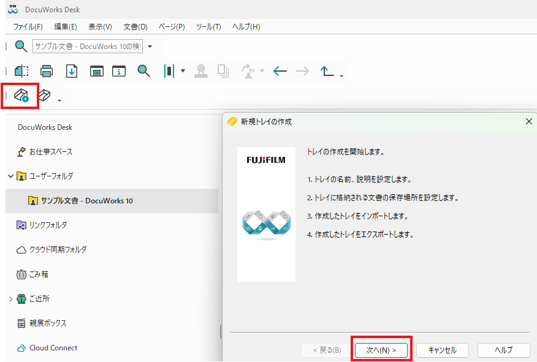Click 次へ(N) > button in dialog
This screenshot has width=537, height=362.
[x=381, y=350]
